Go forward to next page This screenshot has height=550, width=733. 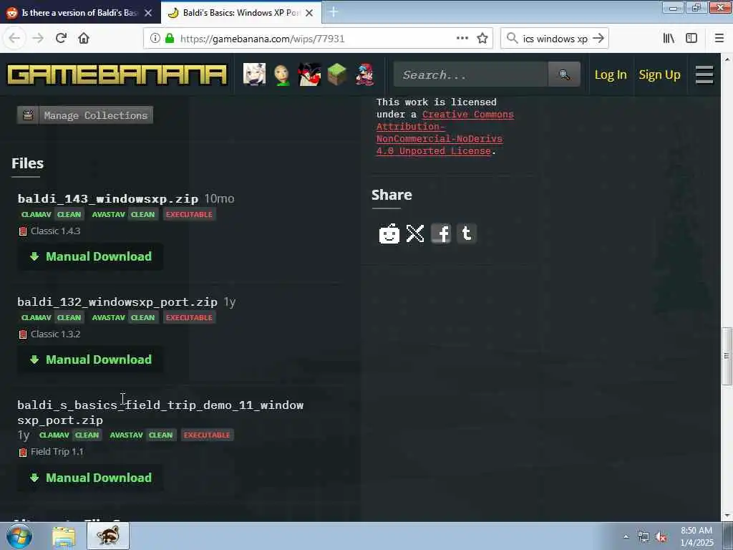[38, 38]
